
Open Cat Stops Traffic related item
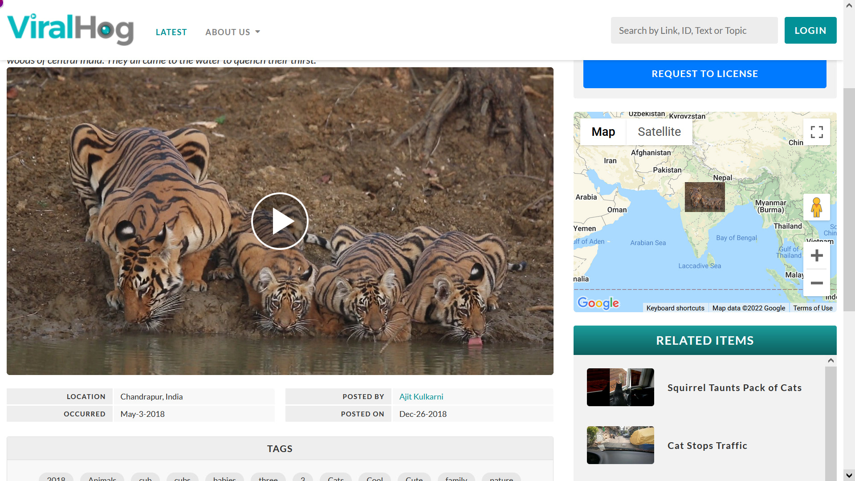707,445
